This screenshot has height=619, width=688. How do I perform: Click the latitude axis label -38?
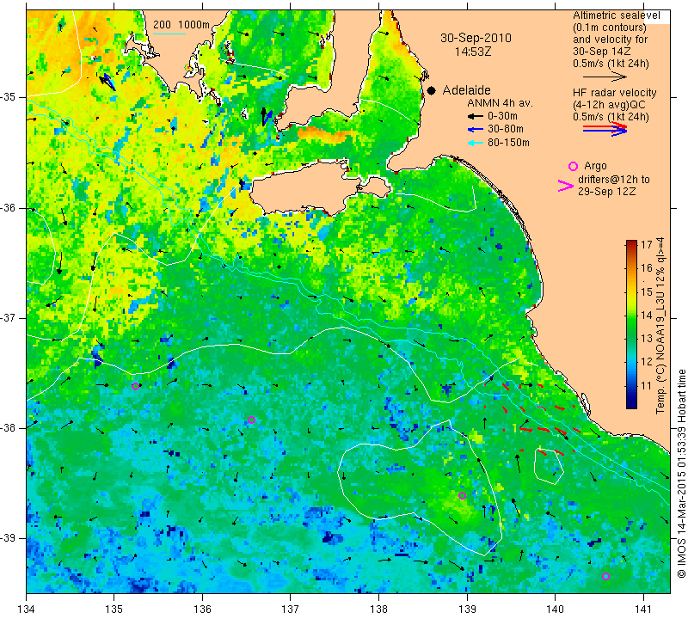(x=9, y=428)
